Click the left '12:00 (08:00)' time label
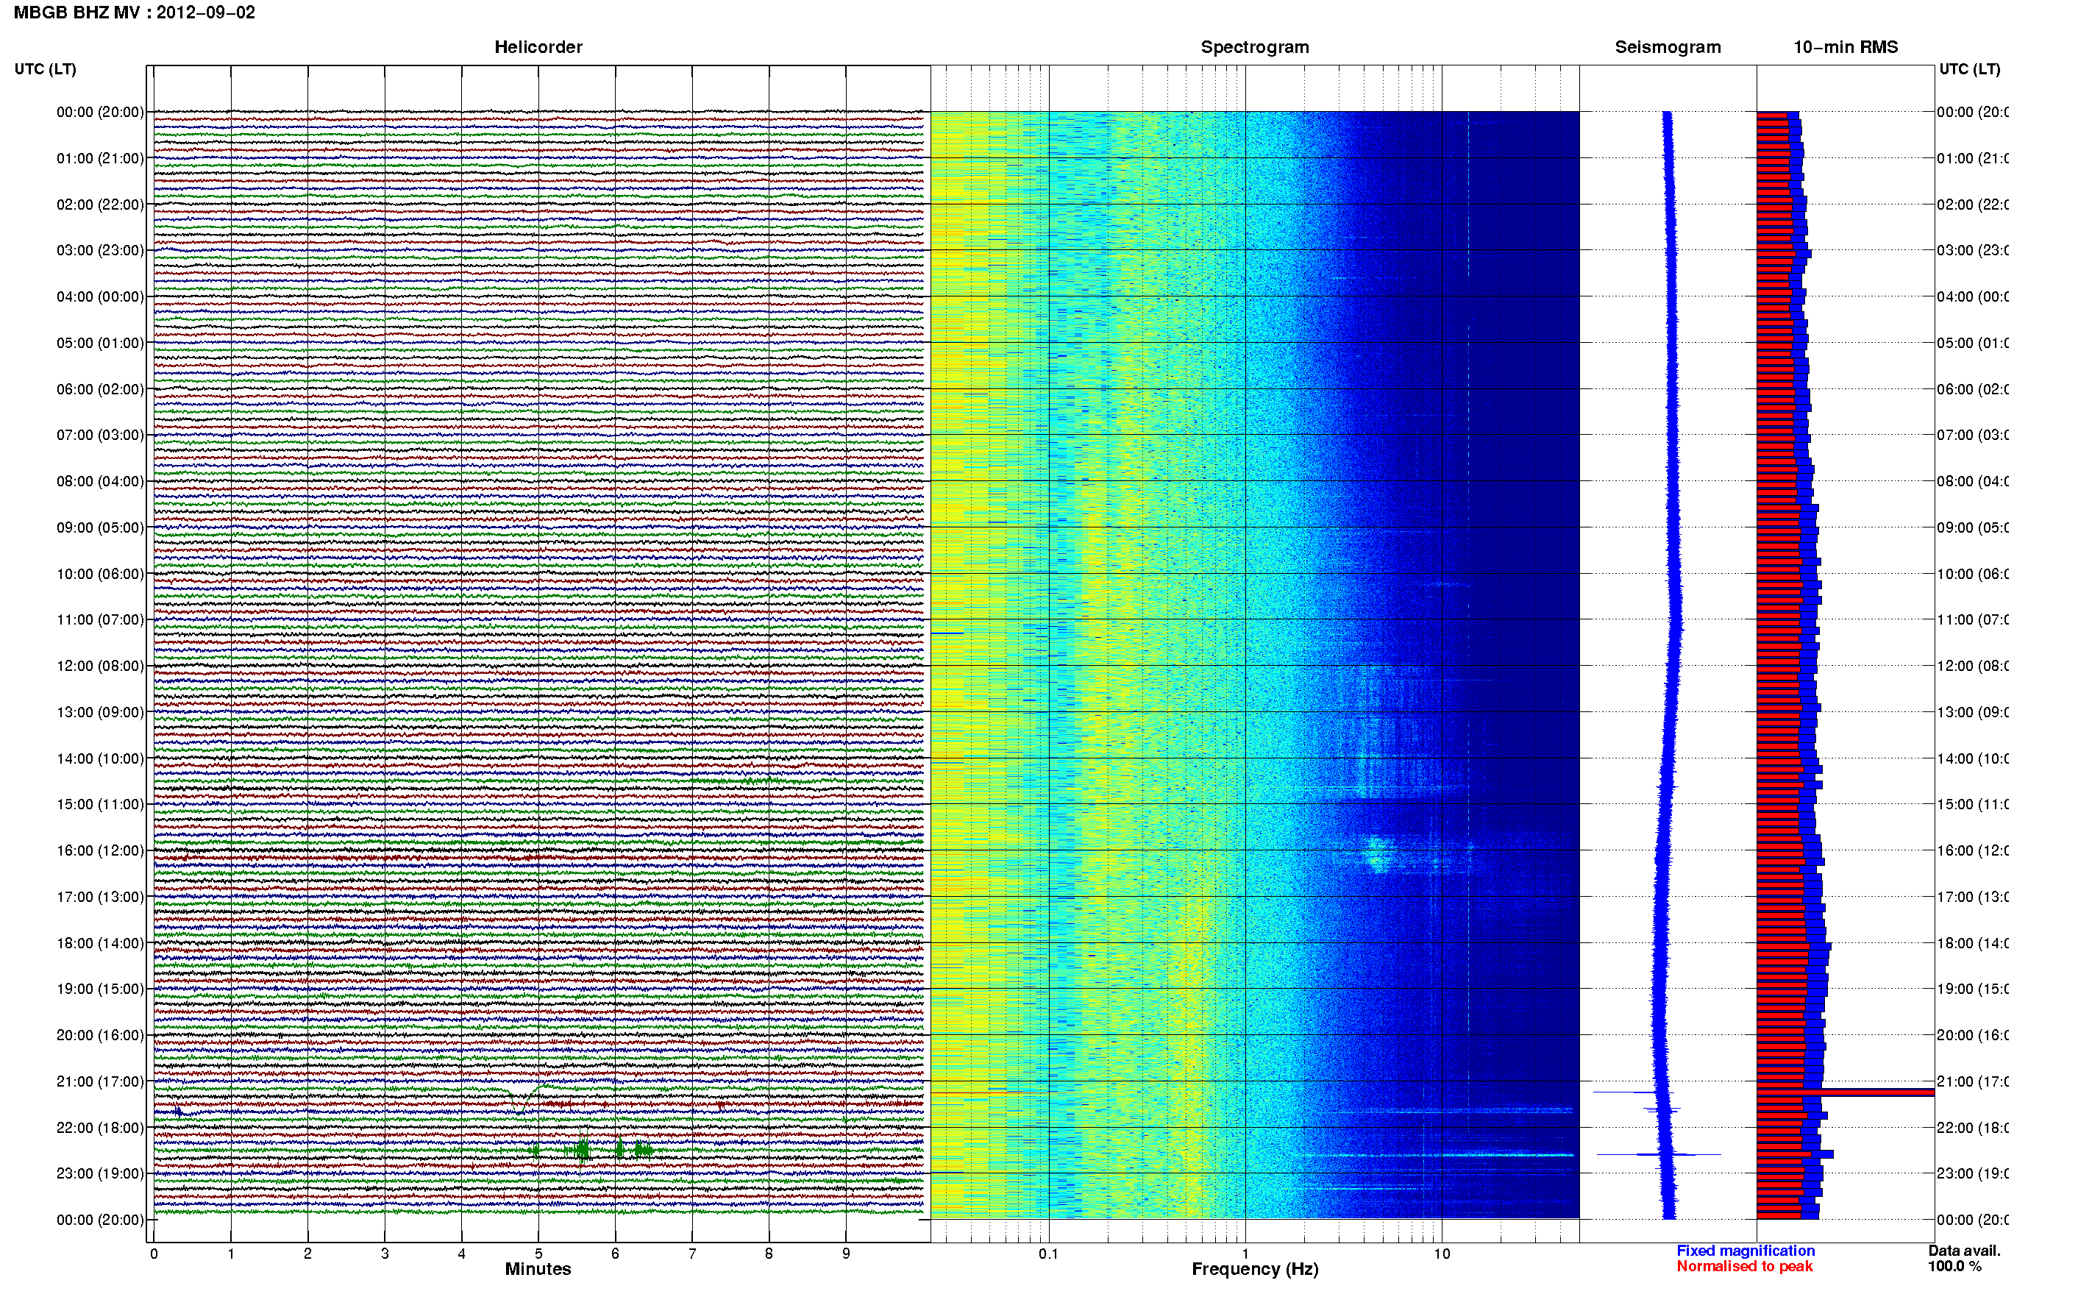 [100, 665]
